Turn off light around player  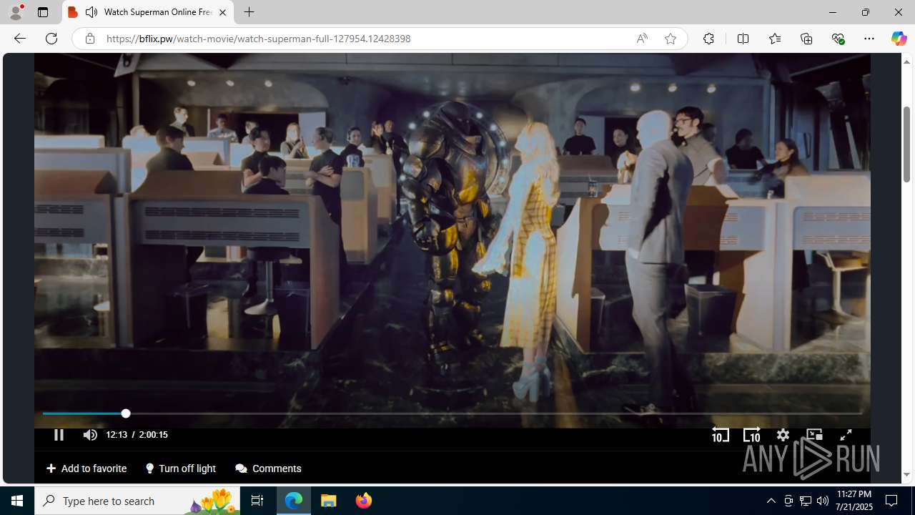click(181, 469)
